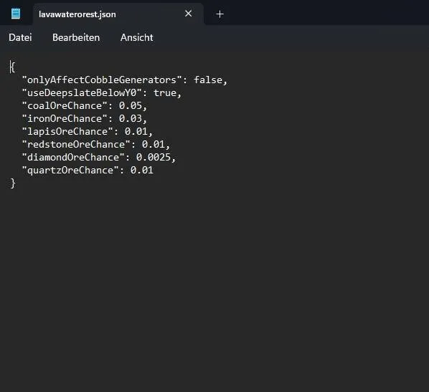Click the coalOreChance value 0.05
The width and height of the screenshot is (429, 392).
coord(131,105)
